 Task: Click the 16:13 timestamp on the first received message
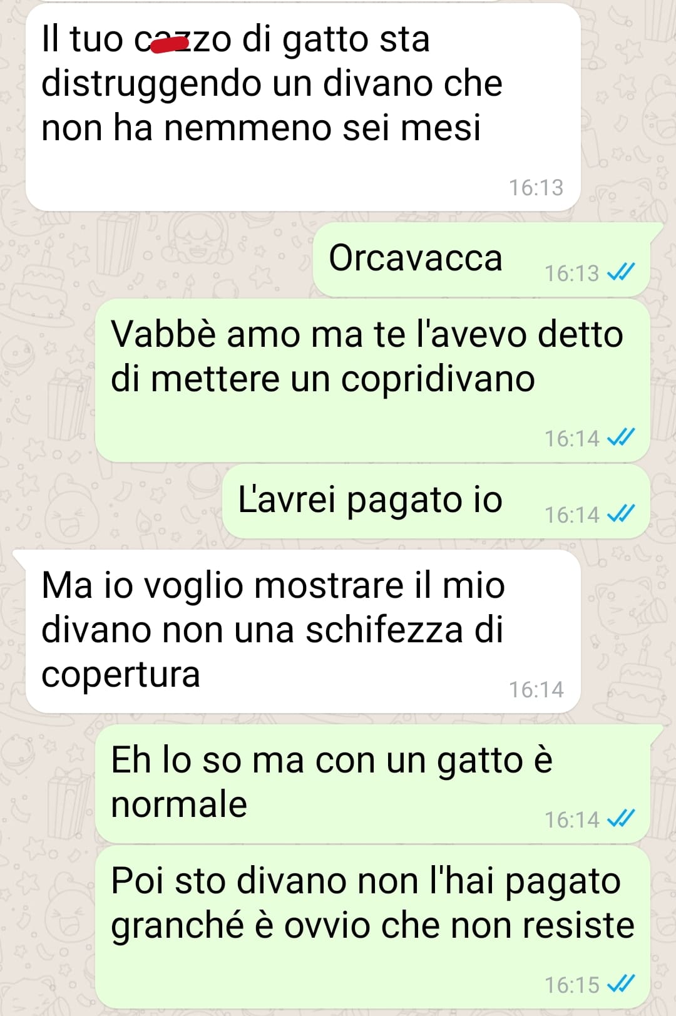(536, 187)
